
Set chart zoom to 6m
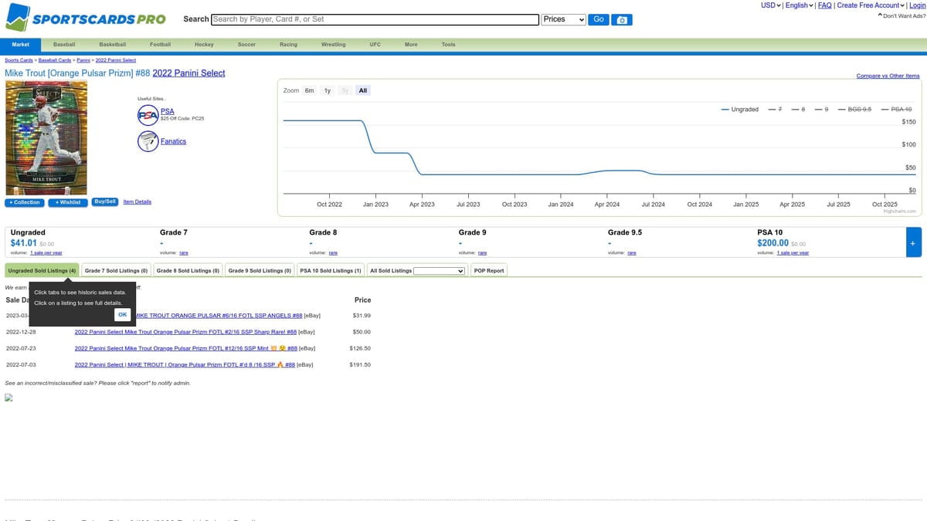pos(309,90)
